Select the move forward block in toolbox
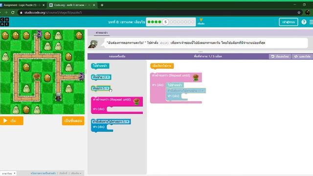 pos(100,66)
